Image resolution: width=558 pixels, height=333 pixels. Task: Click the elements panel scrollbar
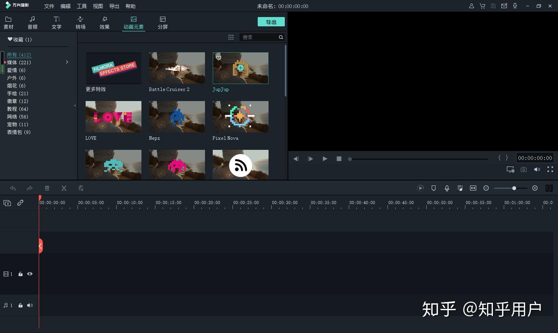click(286, 70)
